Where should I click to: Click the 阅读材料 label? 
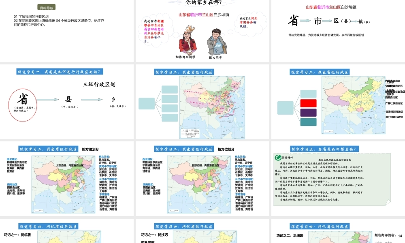coord(288,158)
